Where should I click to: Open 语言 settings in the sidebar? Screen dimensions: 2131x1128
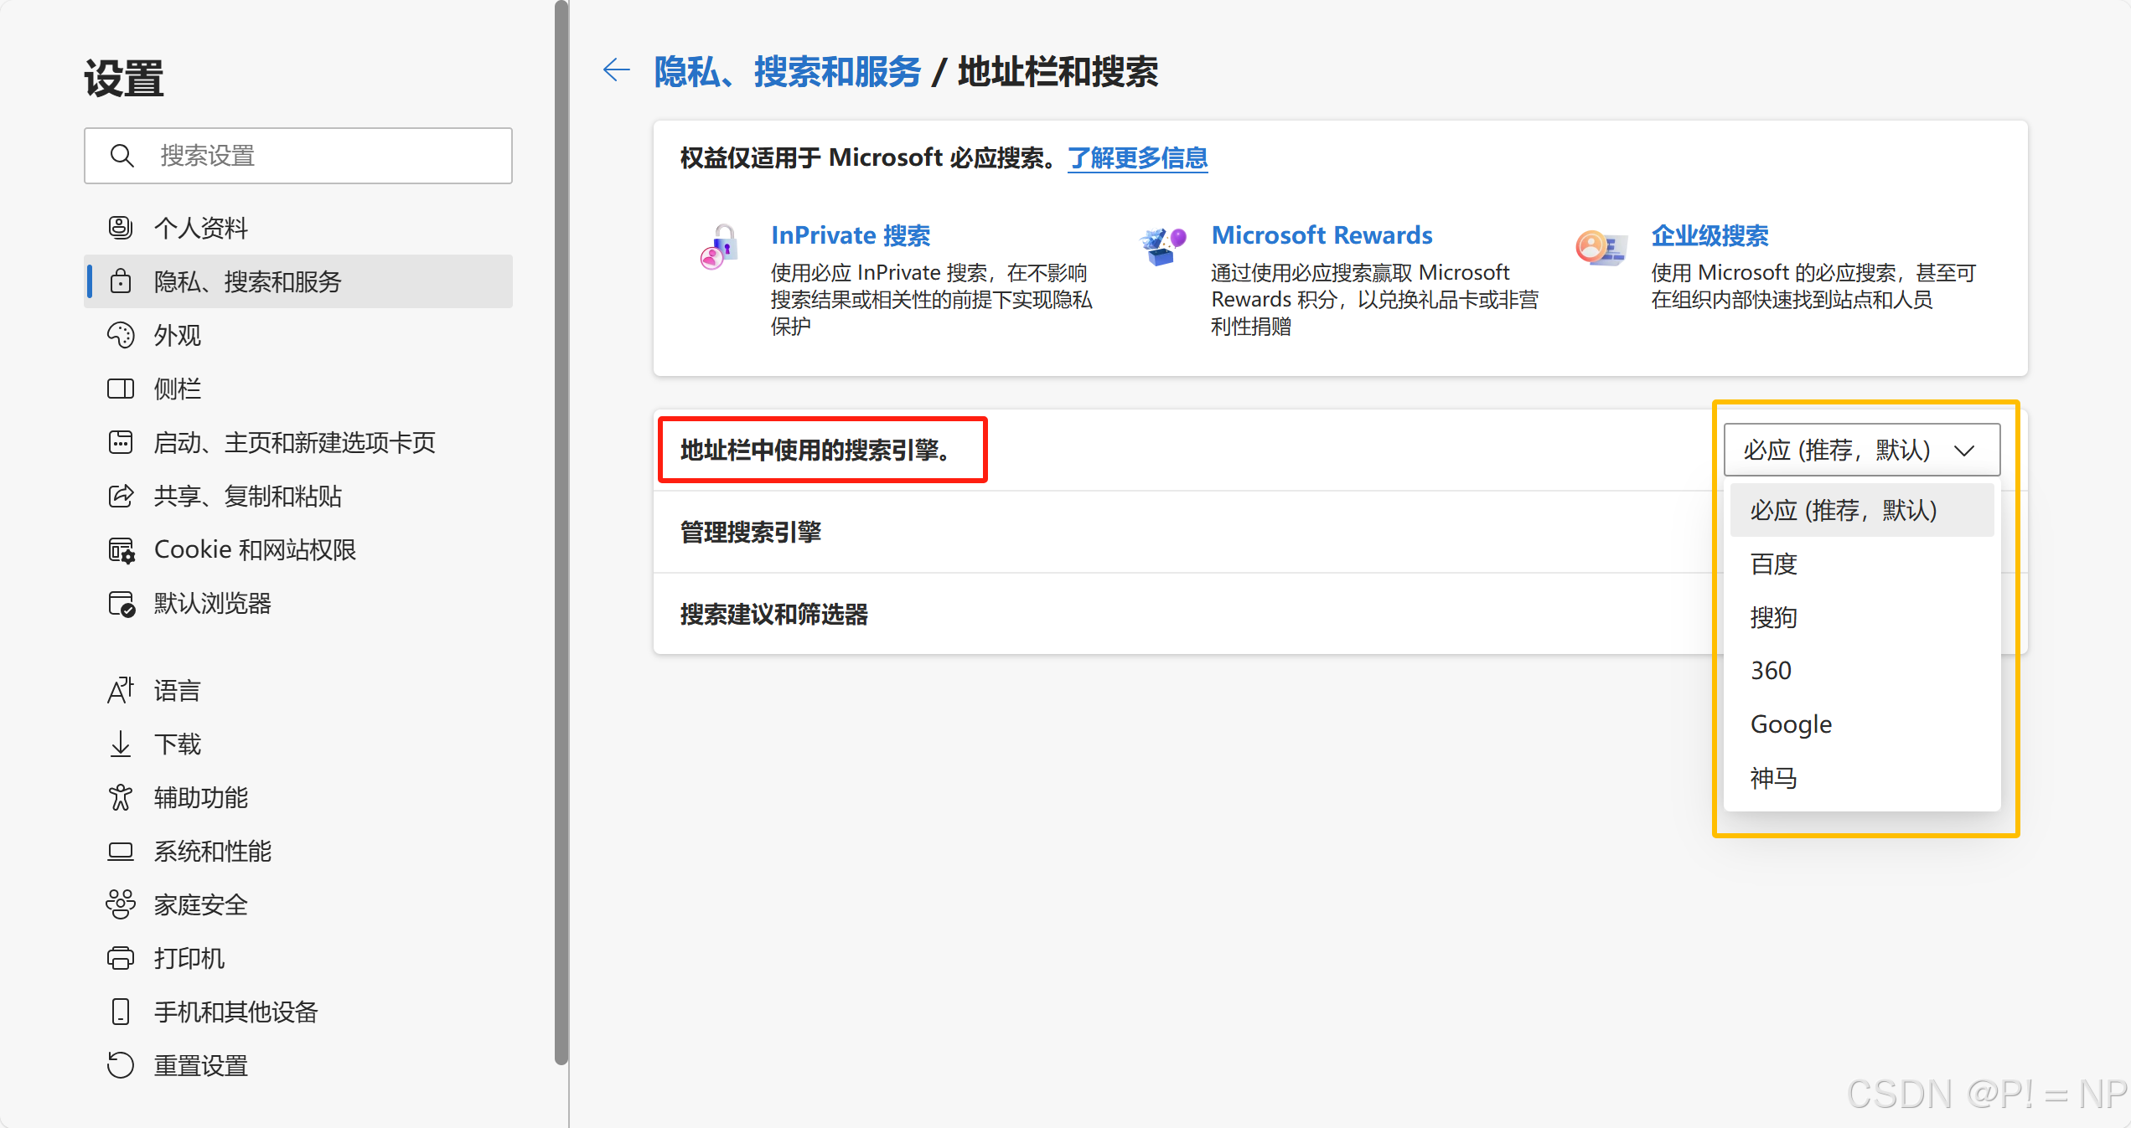pyautogui.click(x=178, y=691)
